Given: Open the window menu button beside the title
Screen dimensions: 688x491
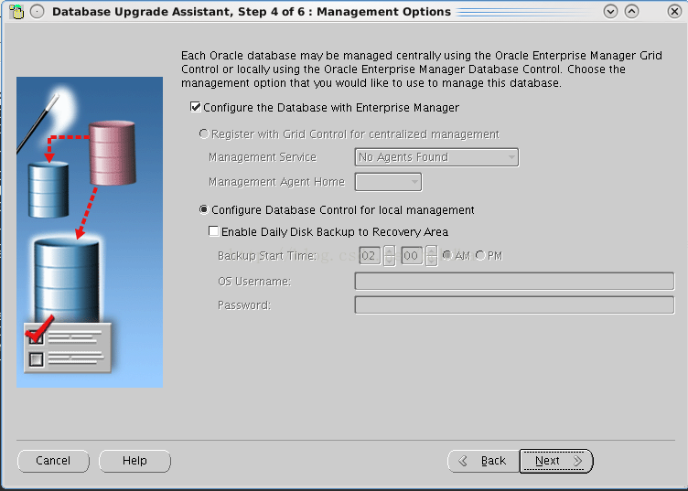Looking at the screenshot, I should (x=37, y=12).
